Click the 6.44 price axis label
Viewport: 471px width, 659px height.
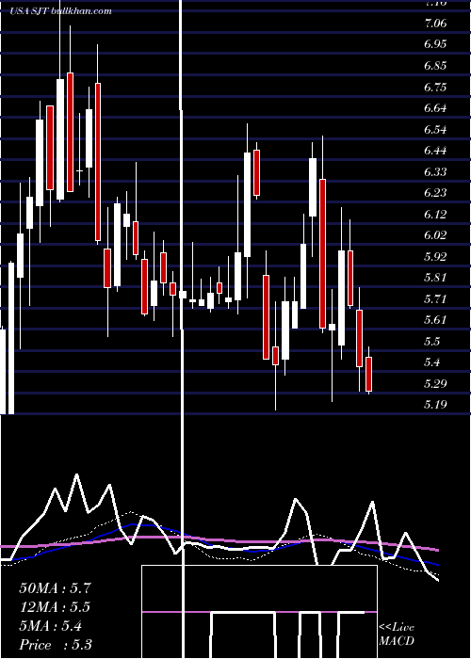click(x=435, y=151)
